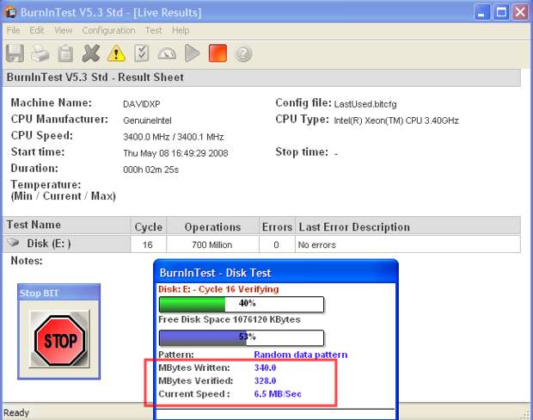Maximize the BurnInTest window
Screen dimensions: 533x420
click(x=501, y=12)
